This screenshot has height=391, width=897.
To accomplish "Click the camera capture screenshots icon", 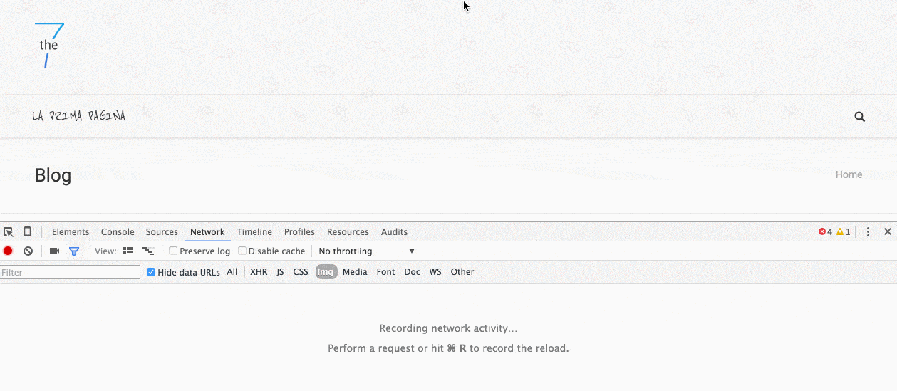I will 54,251.
